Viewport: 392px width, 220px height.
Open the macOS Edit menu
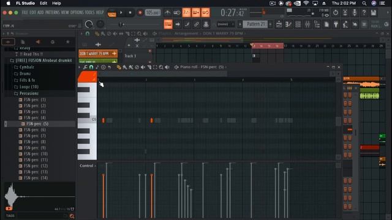tap(43, 3)
